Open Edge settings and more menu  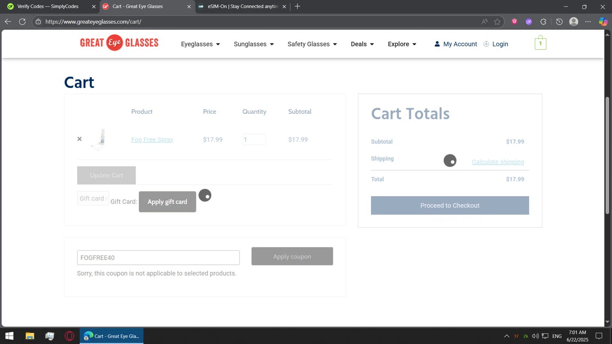click(588, 22)
